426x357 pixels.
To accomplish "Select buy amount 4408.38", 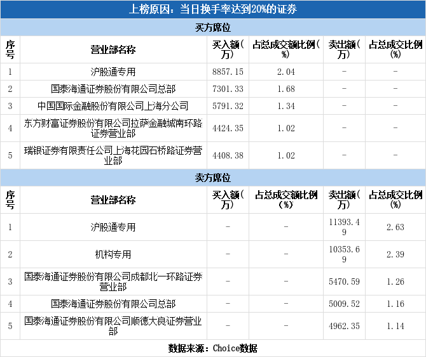I will [x=228, y=155].
